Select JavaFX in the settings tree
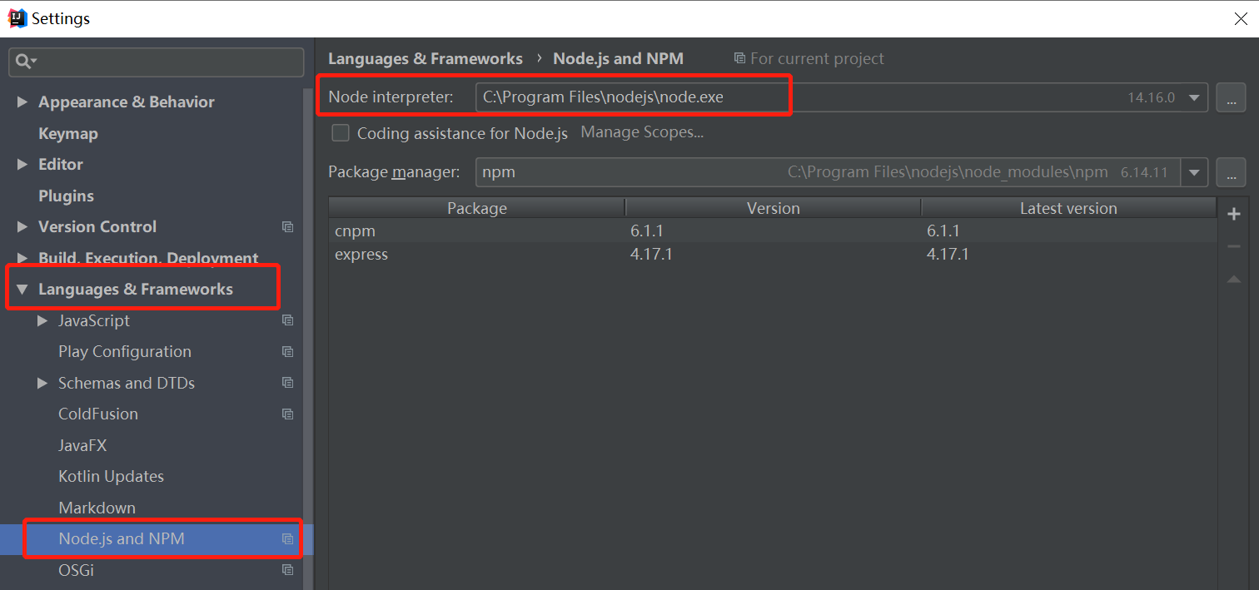Viewport: 1259px width, 590px height. point(82,445)
